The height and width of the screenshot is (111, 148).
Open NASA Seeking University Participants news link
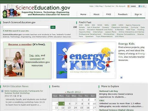[24, 92]
